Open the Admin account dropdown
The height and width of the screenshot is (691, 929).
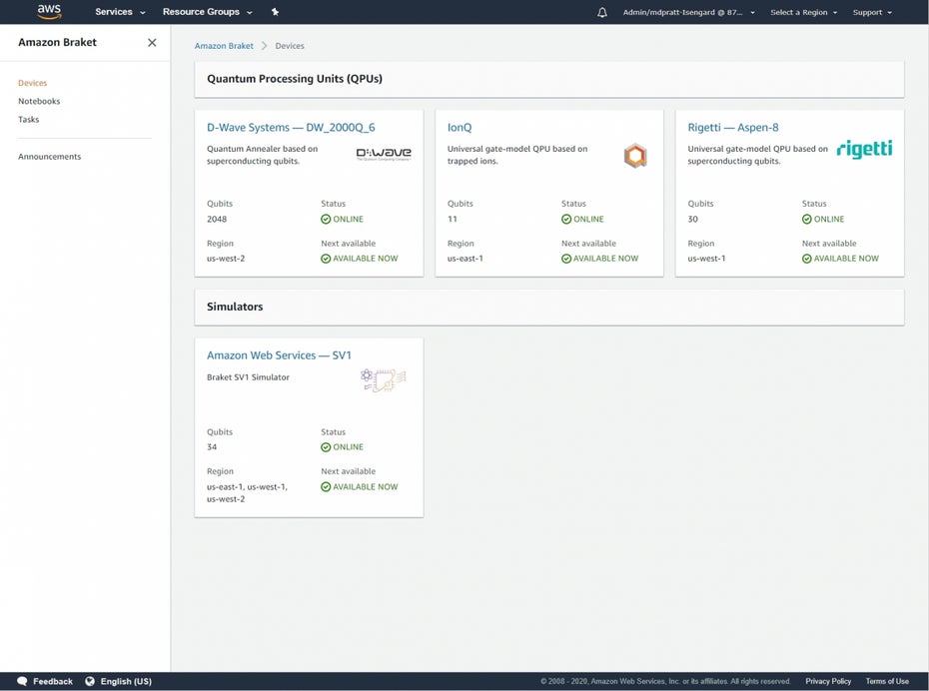click(x=688, y=12)
